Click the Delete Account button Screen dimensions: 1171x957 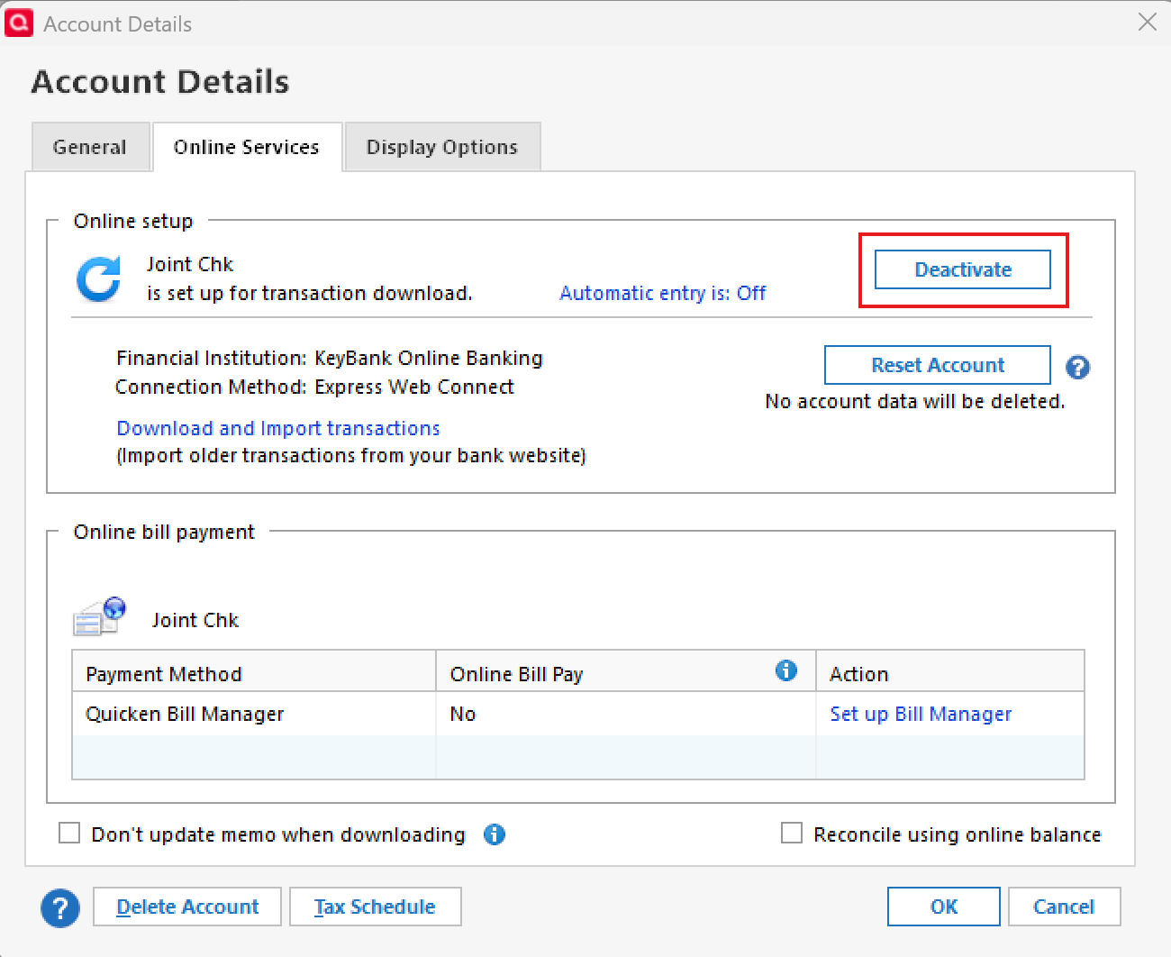[x=187, y=907]
